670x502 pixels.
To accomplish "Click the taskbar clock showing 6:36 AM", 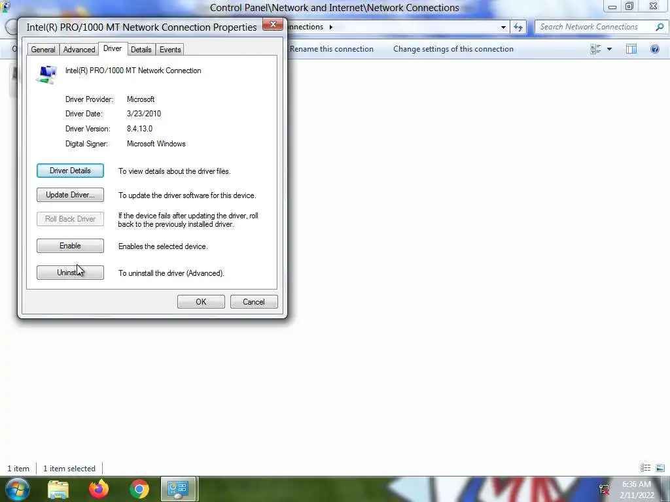I will (x=637, y=490).
